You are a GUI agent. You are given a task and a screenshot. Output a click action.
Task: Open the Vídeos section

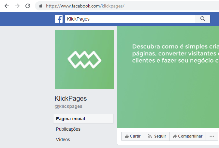[63, 140]
